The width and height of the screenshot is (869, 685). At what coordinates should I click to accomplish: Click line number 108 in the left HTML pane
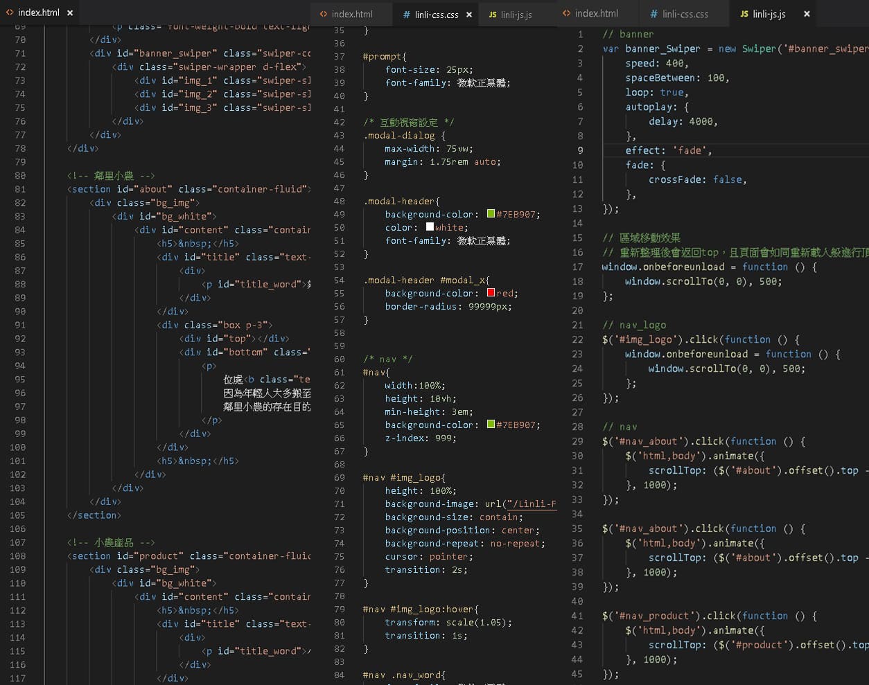tap(17, 556)
